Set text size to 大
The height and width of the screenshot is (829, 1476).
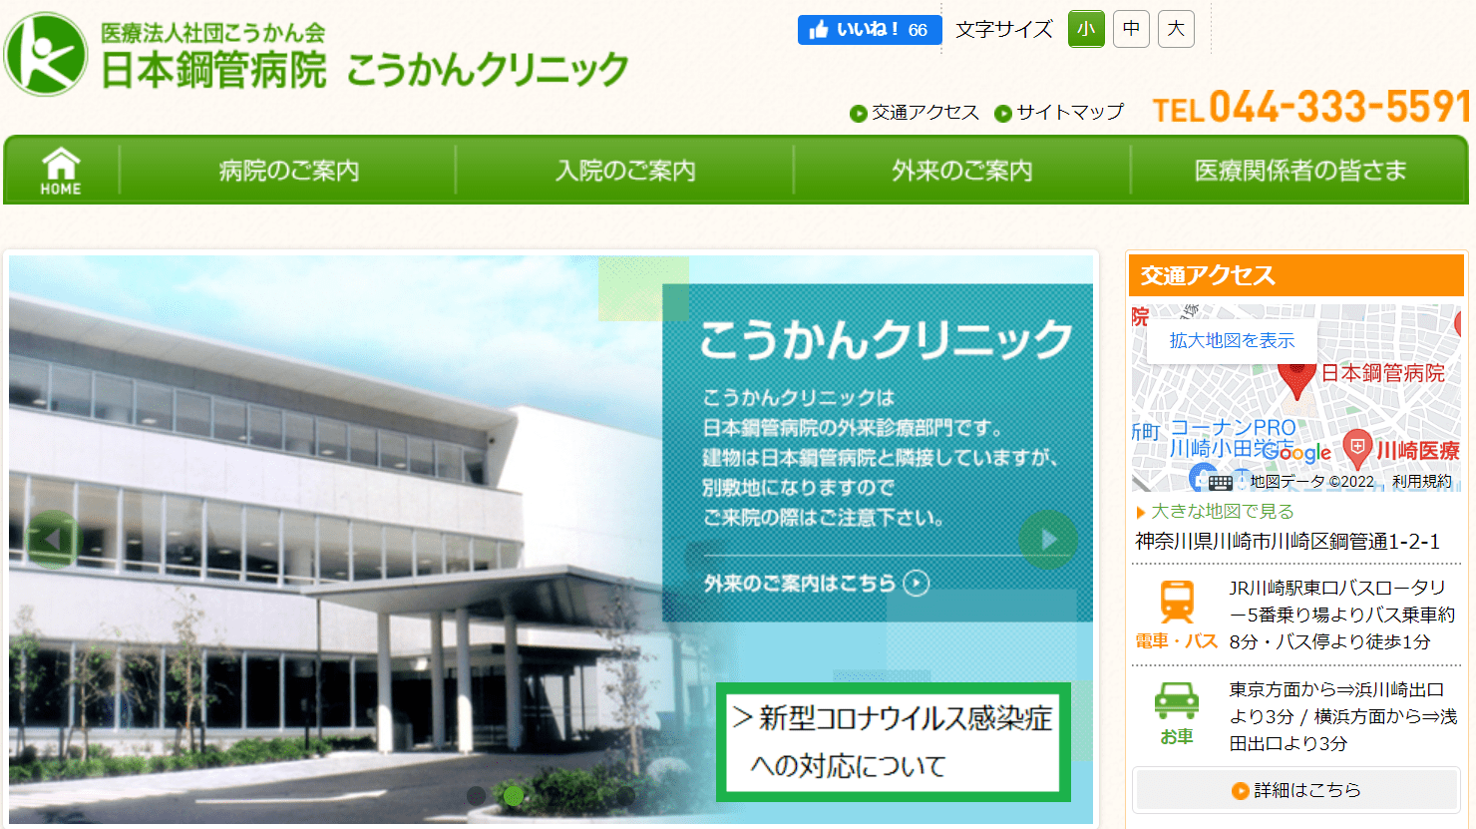pos(1176,29)
